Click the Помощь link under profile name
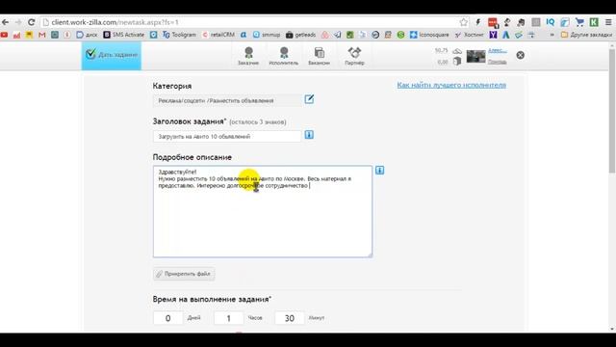The width and height of the screenshot is (616, 347). (x=498, y=62)
